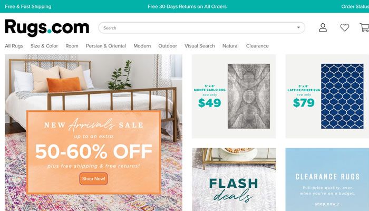The height and width of the screenshot is (211, 369).
Task: Open the wishlist heart icon
Action: [345, 27]
